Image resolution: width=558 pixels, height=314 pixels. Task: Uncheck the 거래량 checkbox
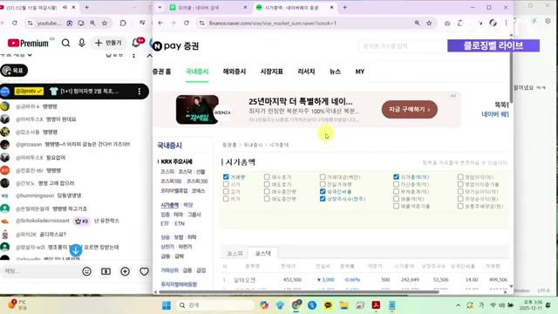click(226, 177)
